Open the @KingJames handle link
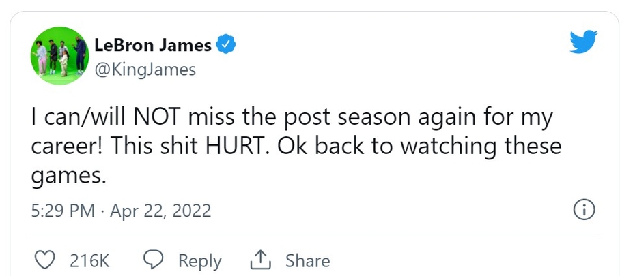 [145, 70]
